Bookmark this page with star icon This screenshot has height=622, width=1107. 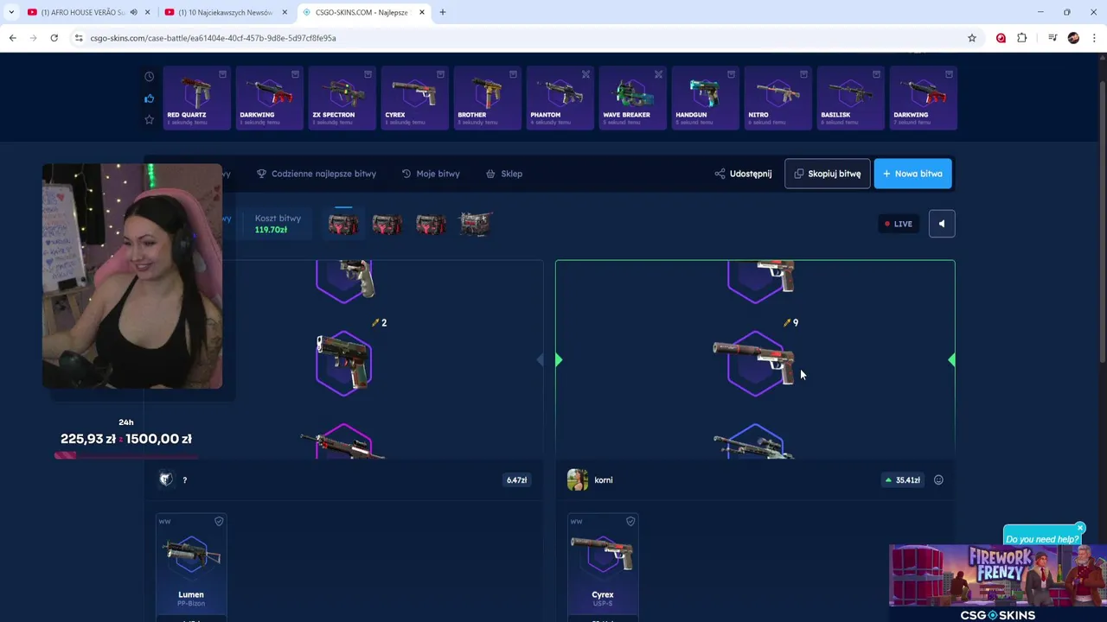pos(972,38)
